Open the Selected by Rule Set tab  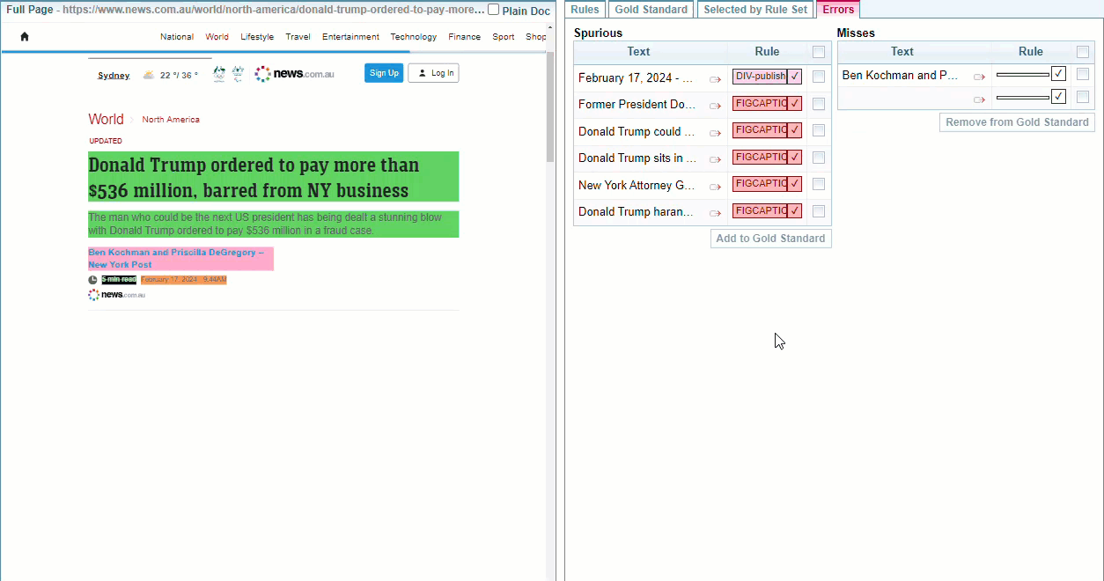(755, 10)
